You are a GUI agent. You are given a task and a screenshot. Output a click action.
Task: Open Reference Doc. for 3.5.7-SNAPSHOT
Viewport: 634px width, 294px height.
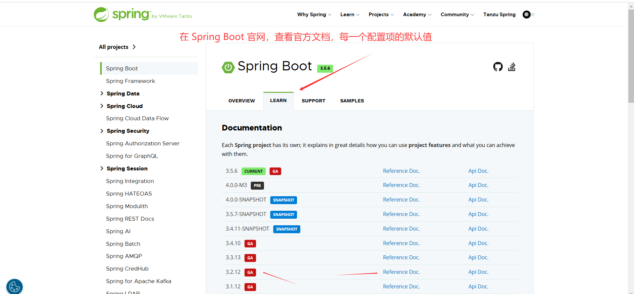401,214
